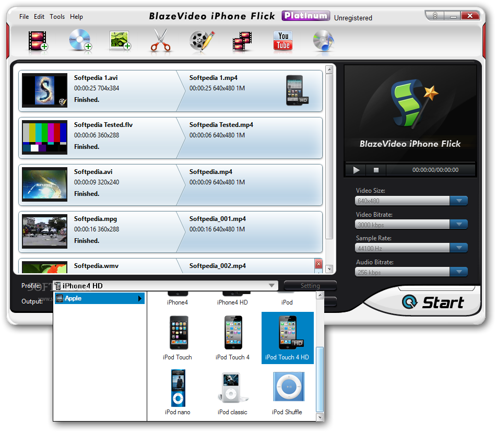The width and height of the screenshot is (496, 432).
Task: Open the Video Size dropdown
Action: [x=459, y=201]
